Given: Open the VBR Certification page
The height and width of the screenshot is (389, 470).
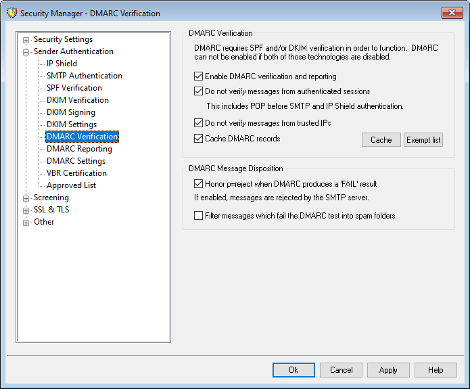Looking at the screenshot, I should pyautogui.click(x=76, y=173).
